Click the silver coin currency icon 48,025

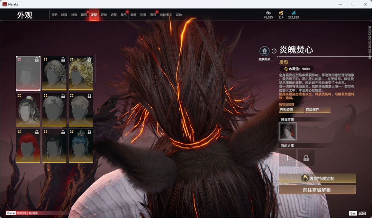click(268, 13)
